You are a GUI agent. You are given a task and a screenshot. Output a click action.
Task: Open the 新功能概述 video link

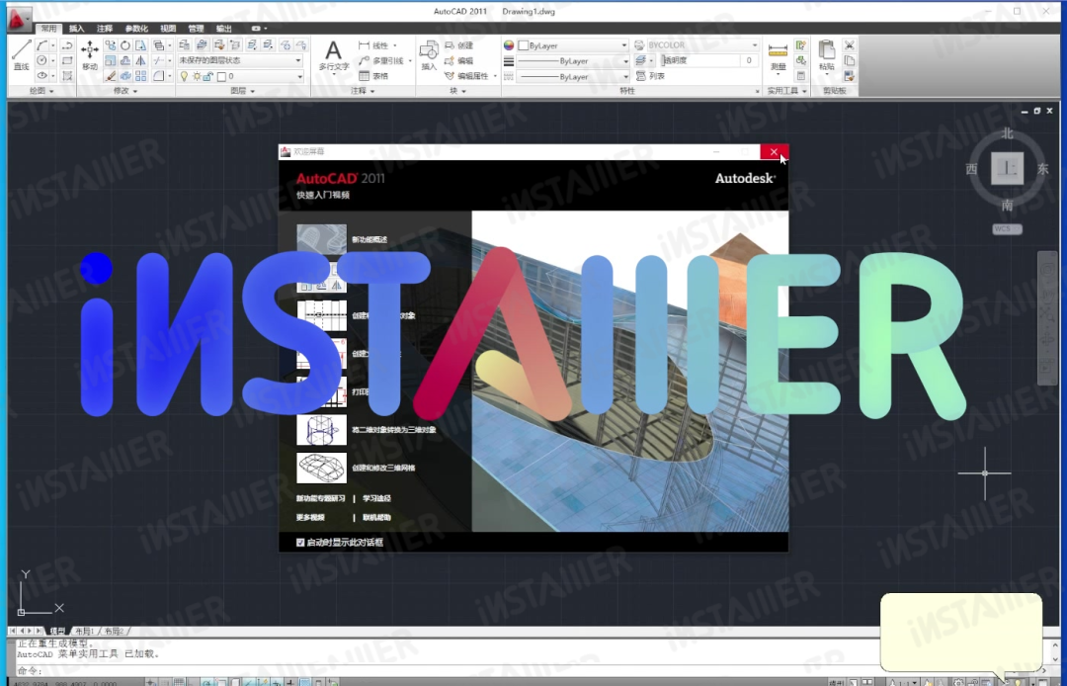[x=369, y=239]
